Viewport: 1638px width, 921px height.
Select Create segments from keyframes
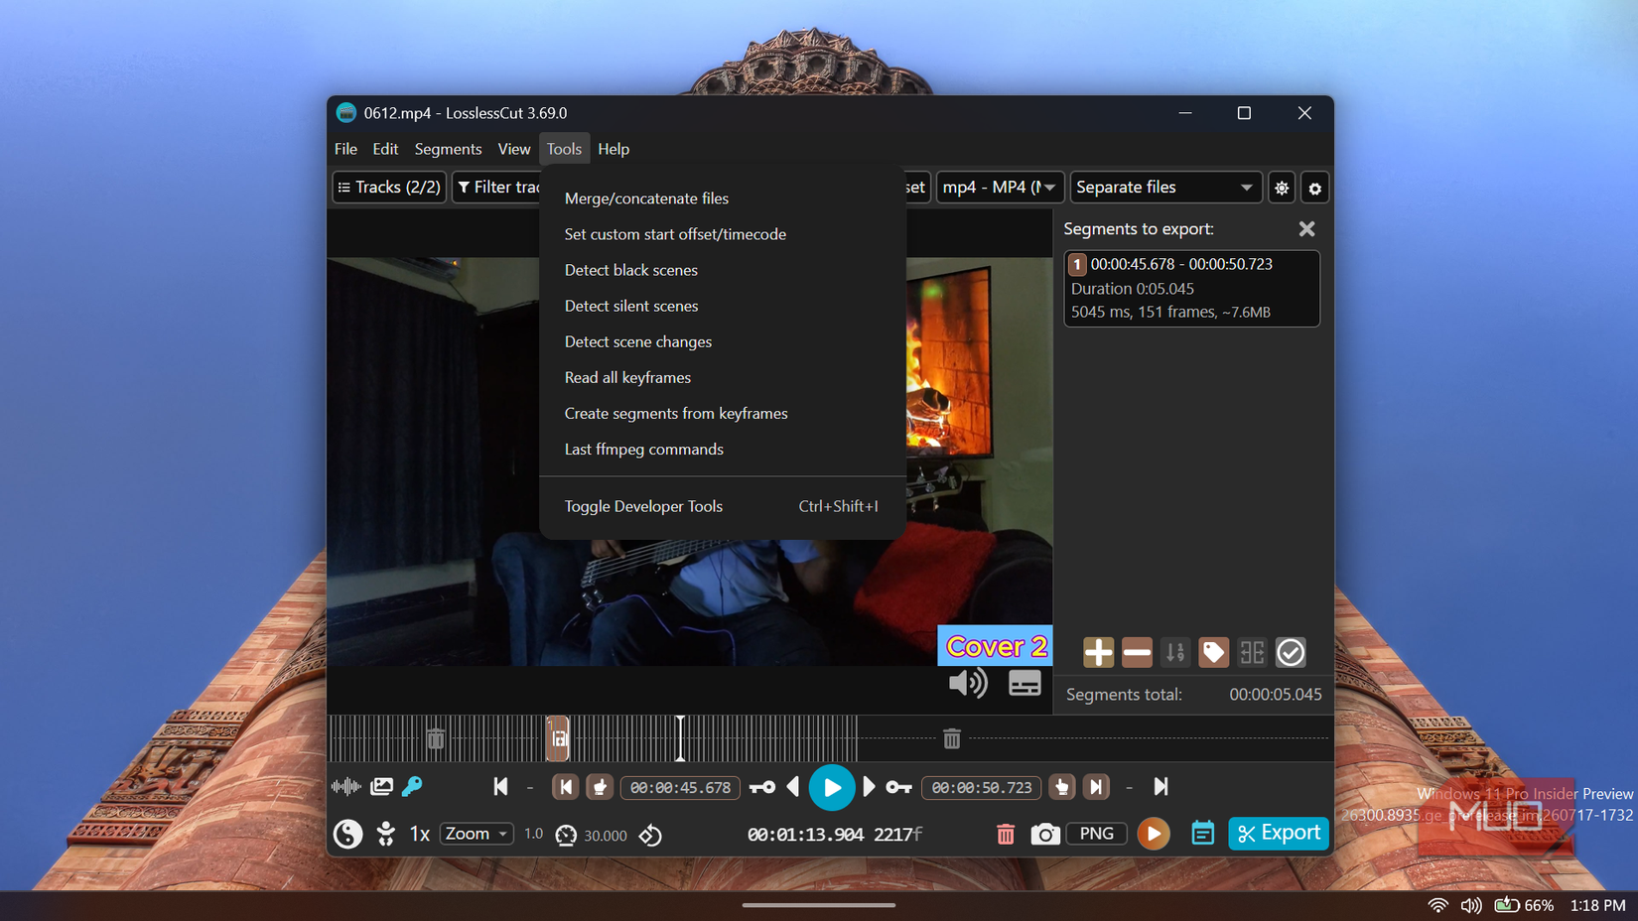[x=723, y=413]
